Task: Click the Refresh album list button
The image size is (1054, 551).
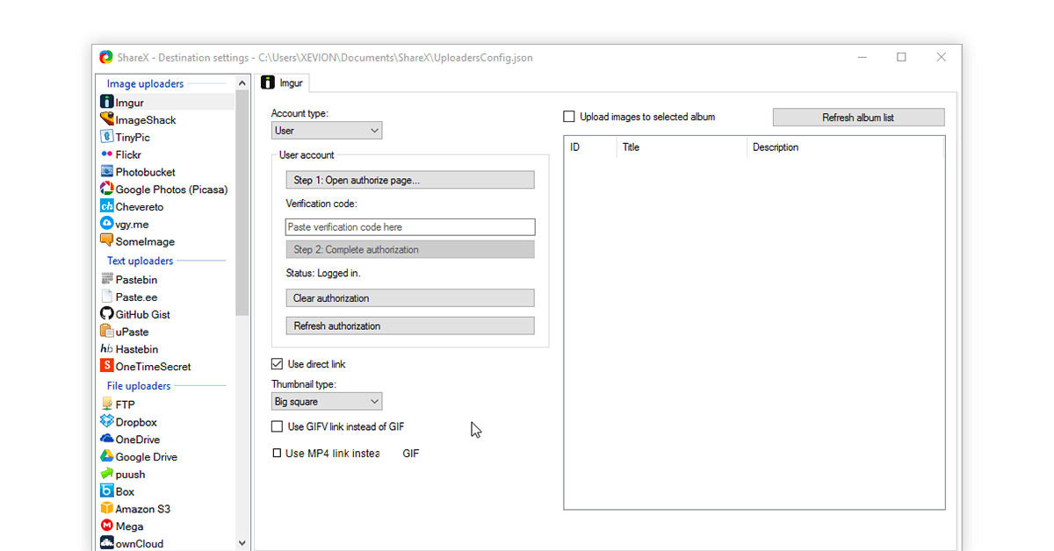Action: coord(858,118)
